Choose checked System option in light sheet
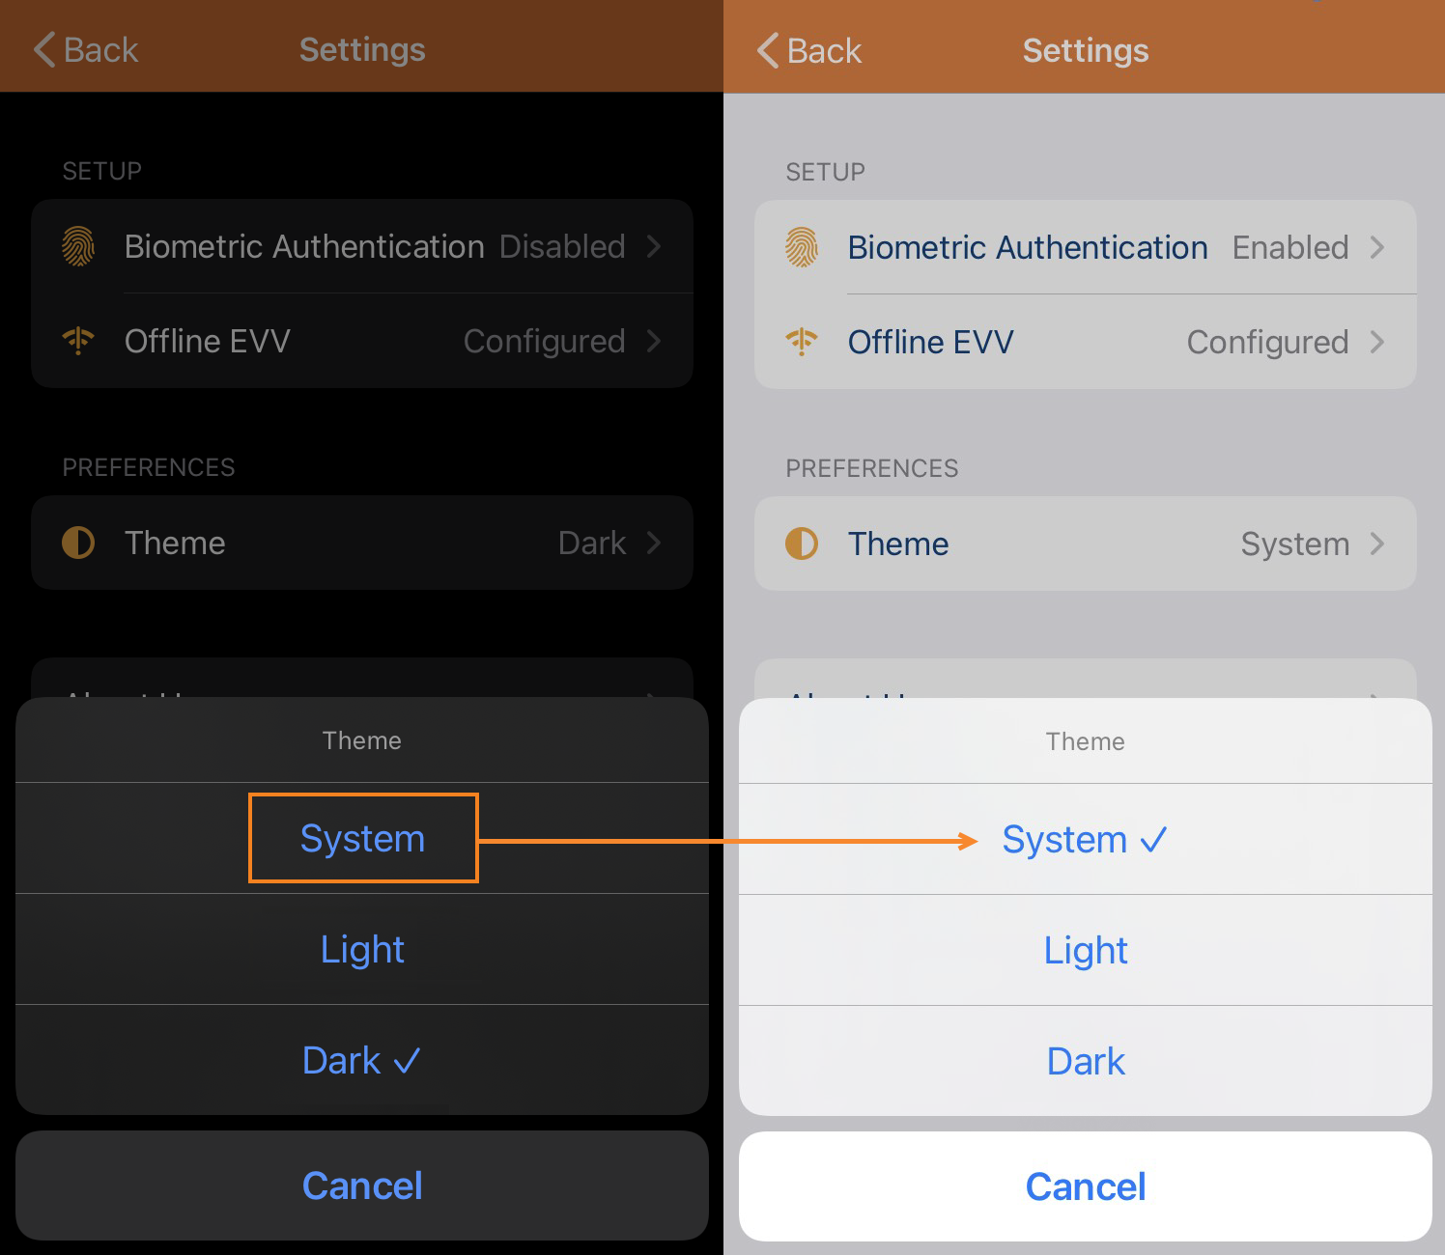Screen dimensions: 1445x1255 click(x=1086, y=839)
